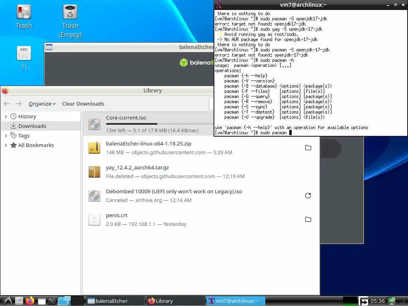Screen dimensions: 408x306
Task: Click the Firefox logo in Library title bar
Action: 5,90
